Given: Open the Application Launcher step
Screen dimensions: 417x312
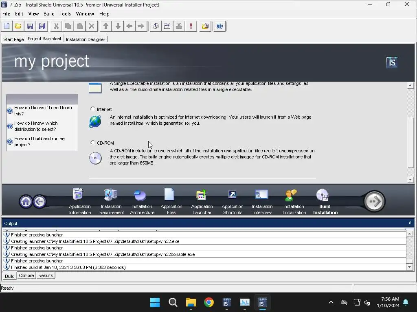Looking at the screenshot, I should [202, 201].
